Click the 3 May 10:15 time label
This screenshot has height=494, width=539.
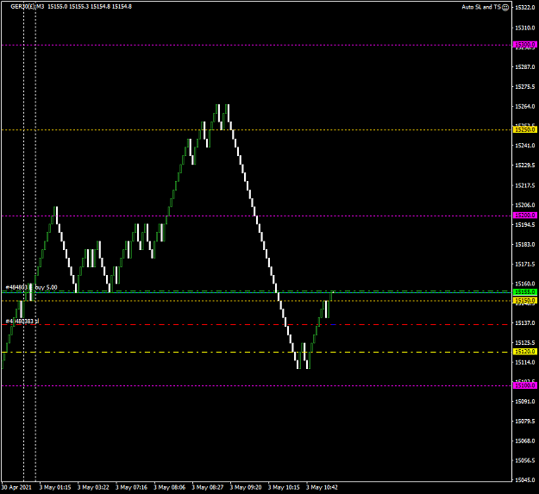pos(285,487)
